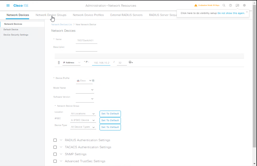Open the hamburger navigation menu
This screenshot has width=257, height=166.
point(8,6)
